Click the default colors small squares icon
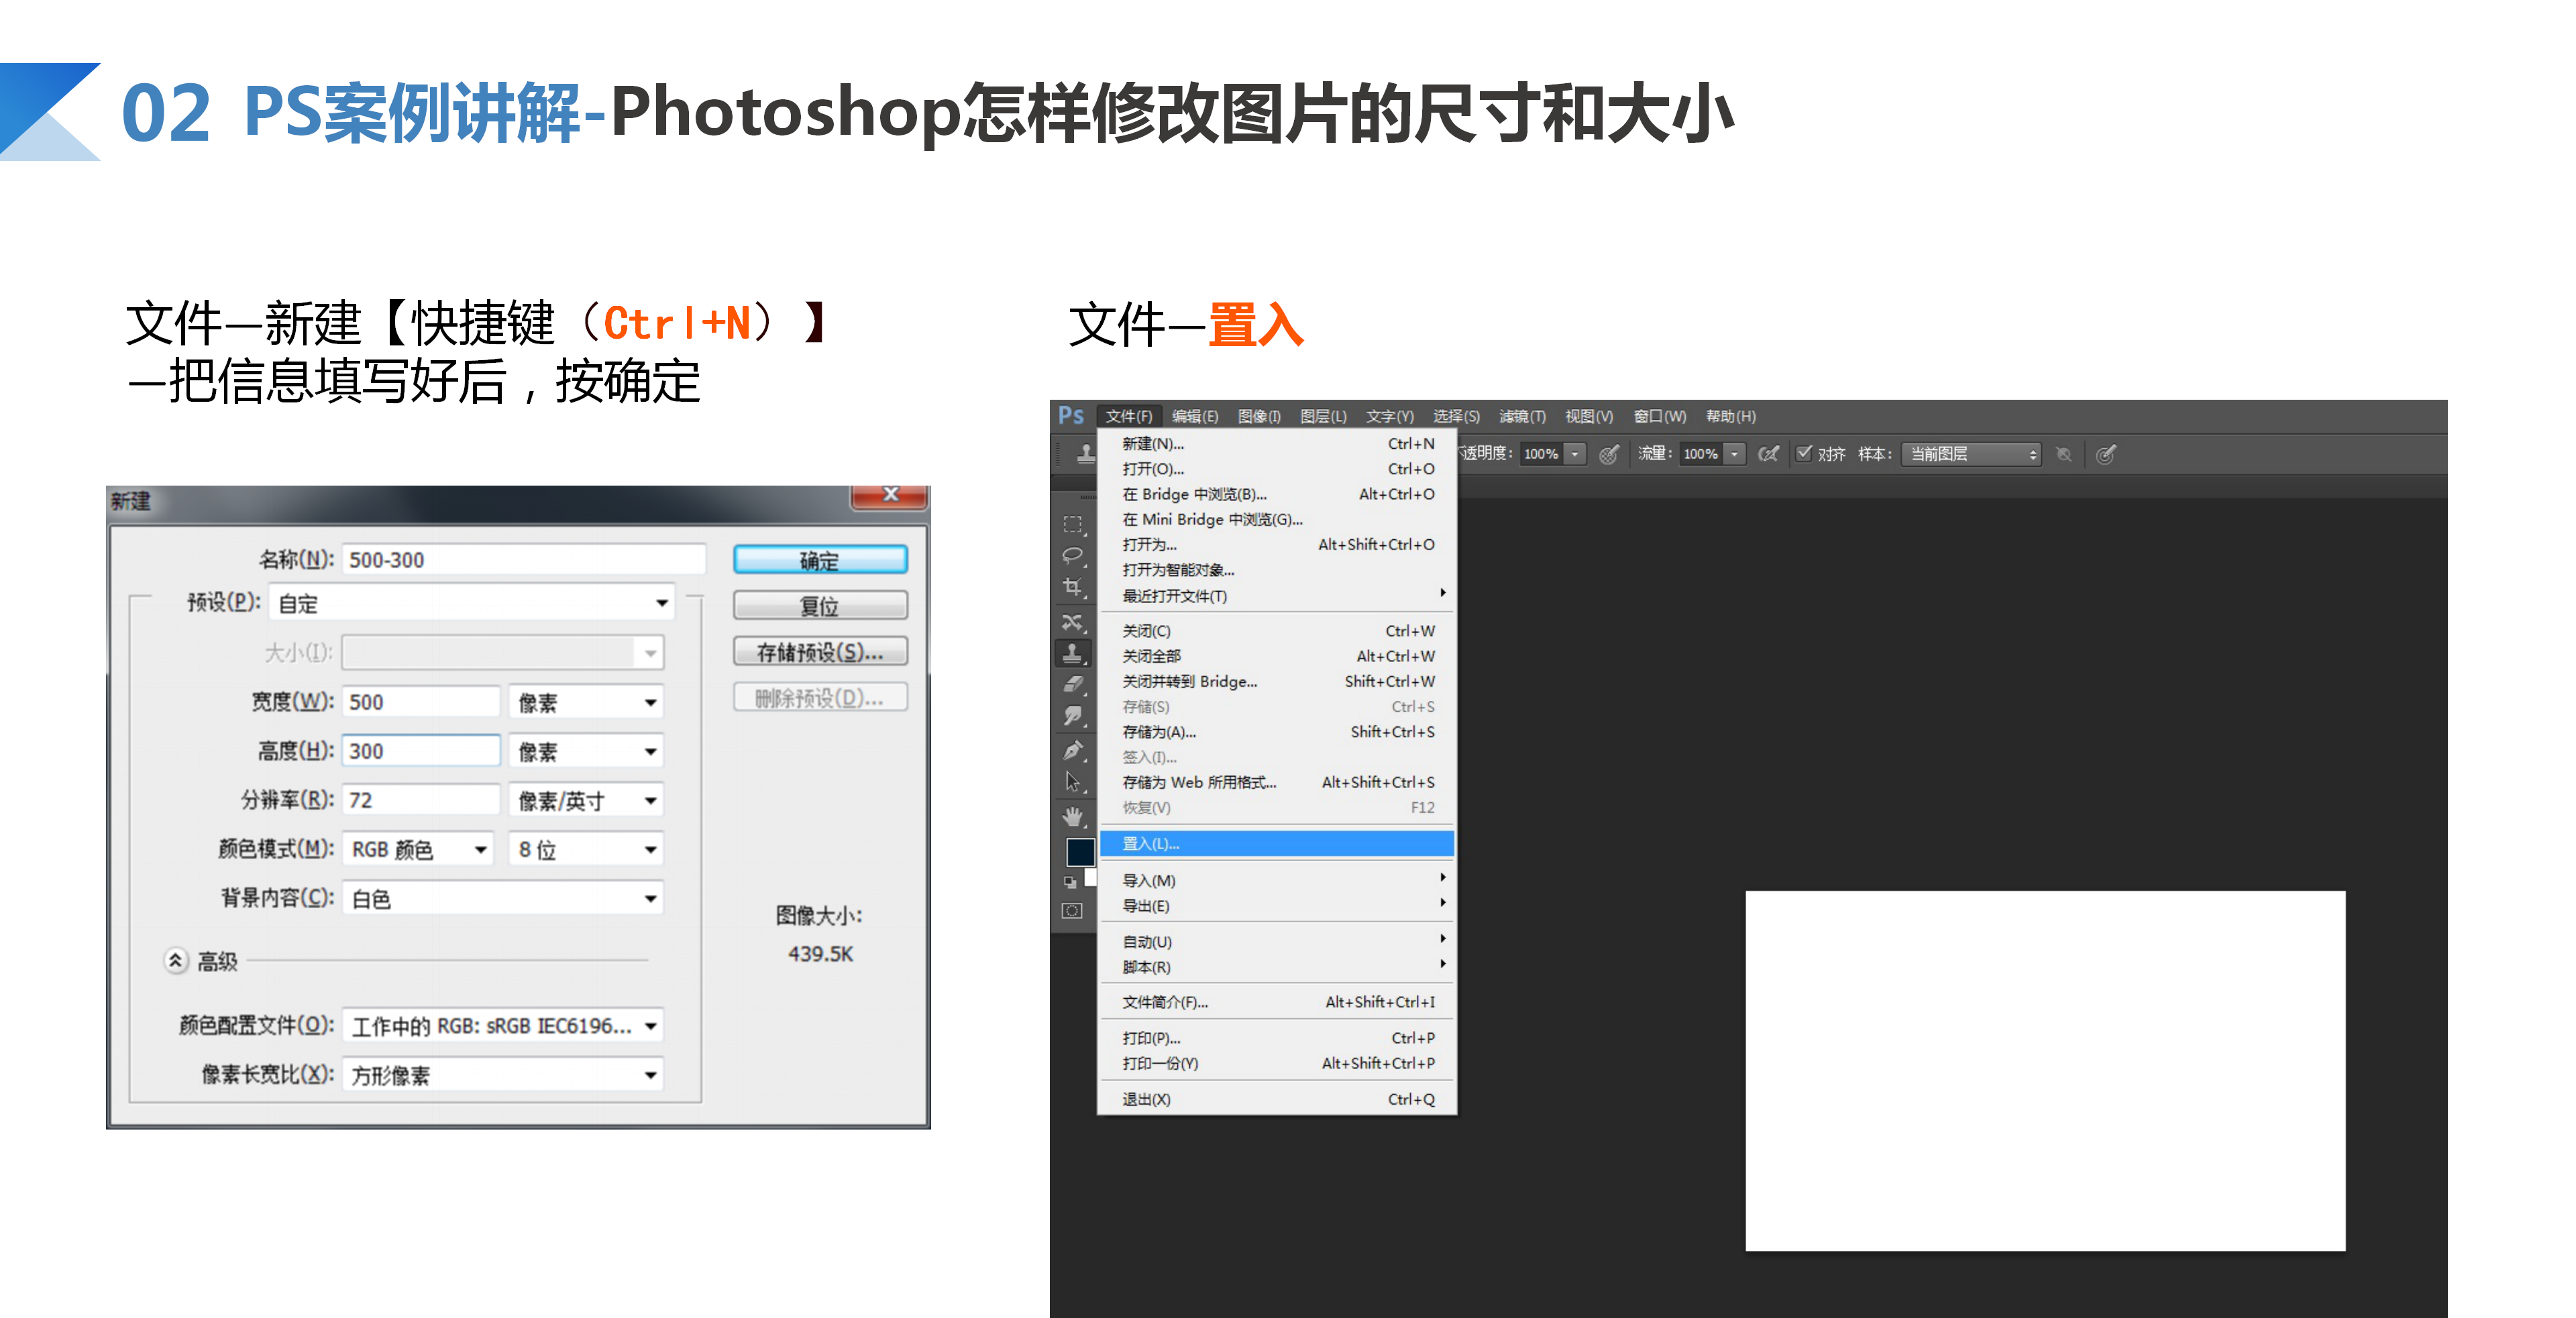Viewport: 2576px width, 1318px height. tap(1070, 882)
